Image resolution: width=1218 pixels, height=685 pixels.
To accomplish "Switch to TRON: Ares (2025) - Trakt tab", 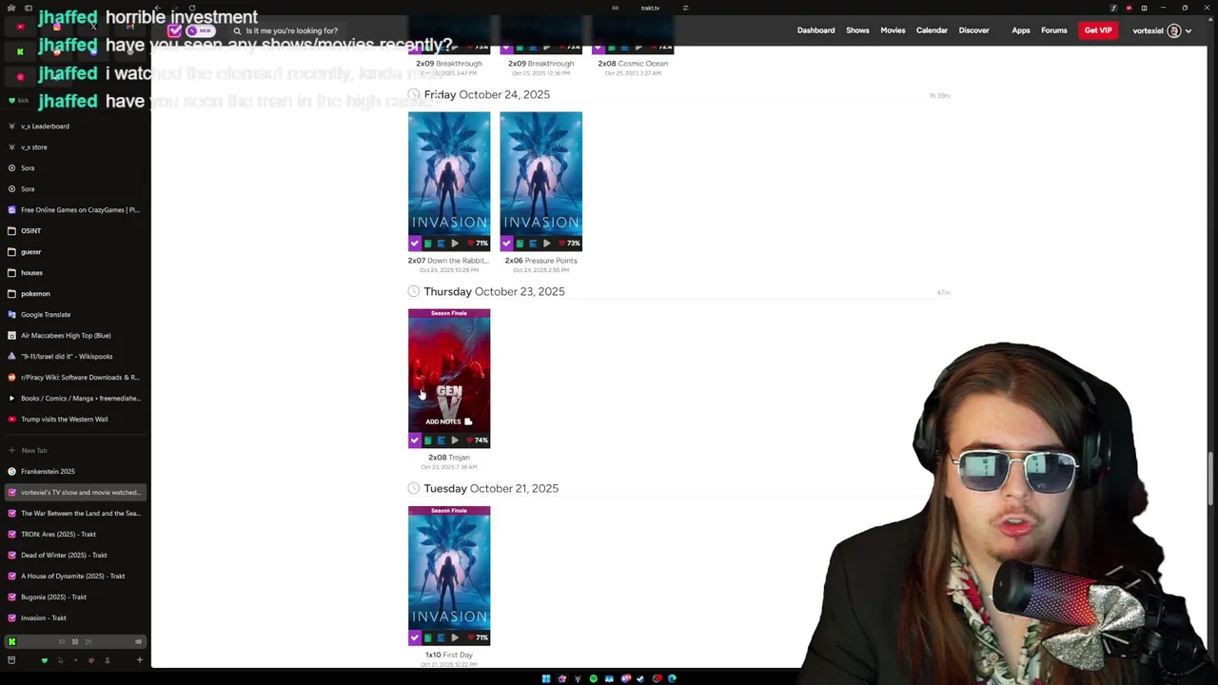I will tap(75, 534).
